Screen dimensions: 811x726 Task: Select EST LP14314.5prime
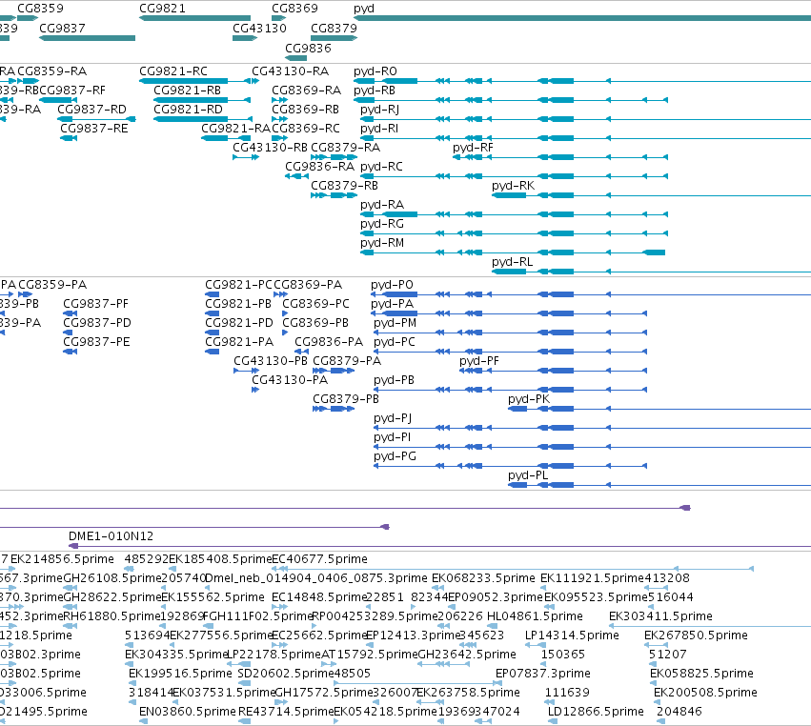(572, 635)
